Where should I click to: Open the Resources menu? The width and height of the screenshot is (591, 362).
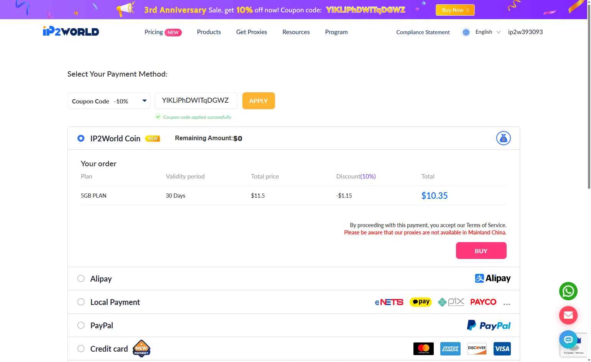(296, 32)
